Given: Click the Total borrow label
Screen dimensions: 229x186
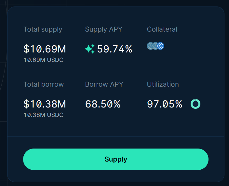Looking at the screenshot, I should [x=44, y=84].
